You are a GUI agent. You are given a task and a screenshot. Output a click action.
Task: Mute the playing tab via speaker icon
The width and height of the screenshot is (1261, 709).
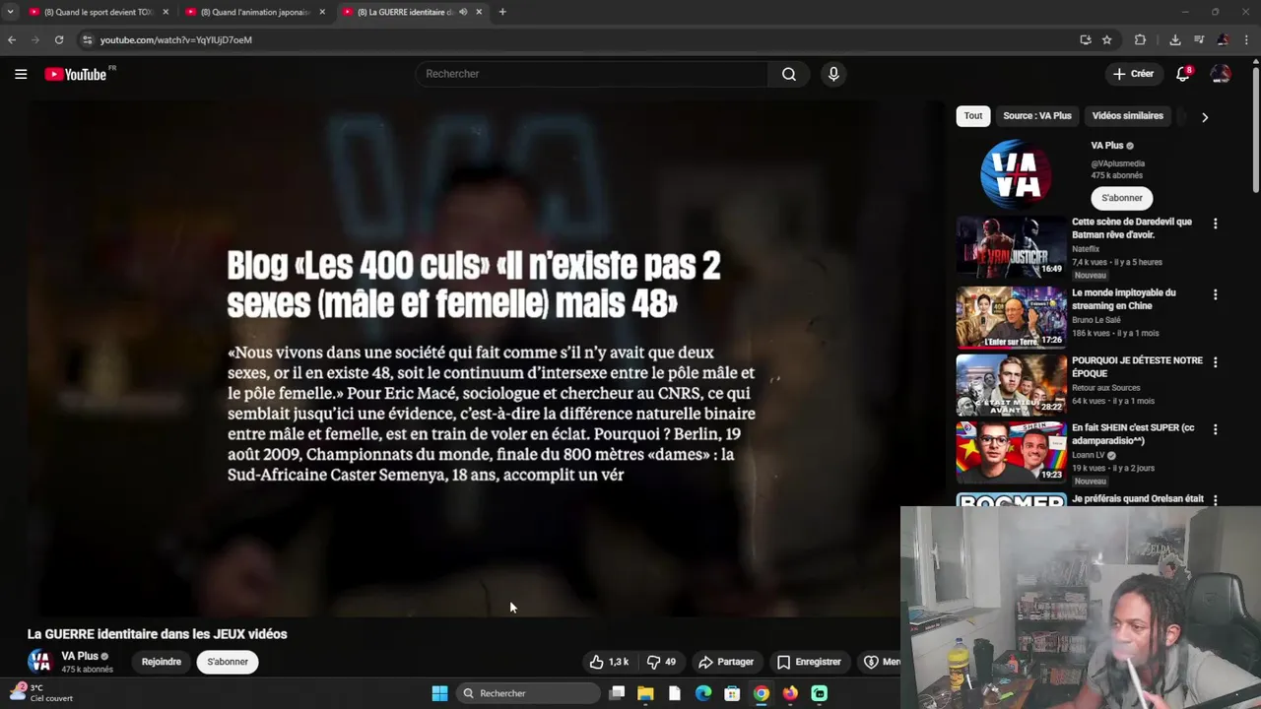pyautogui.click(x=463, y=12)
